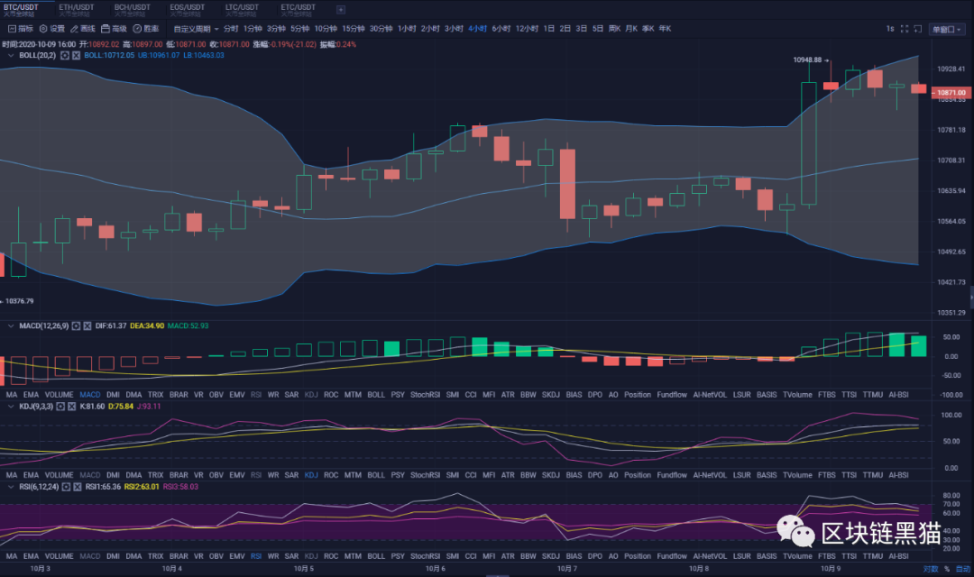Viewport: 974px width, 577px height.
Task: Toggle logarithmic scale 对数 at bottom right
Action: pos(930,569)
